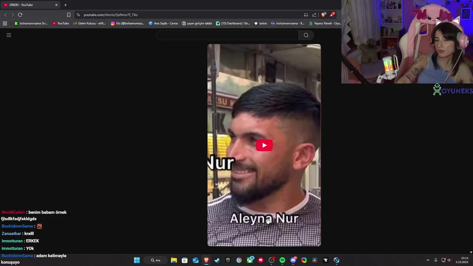Open DaVinci Resolve from the taskbar
Image resolution: width=473 pixels, height=266 pixels.
click(x=315, y=260)
